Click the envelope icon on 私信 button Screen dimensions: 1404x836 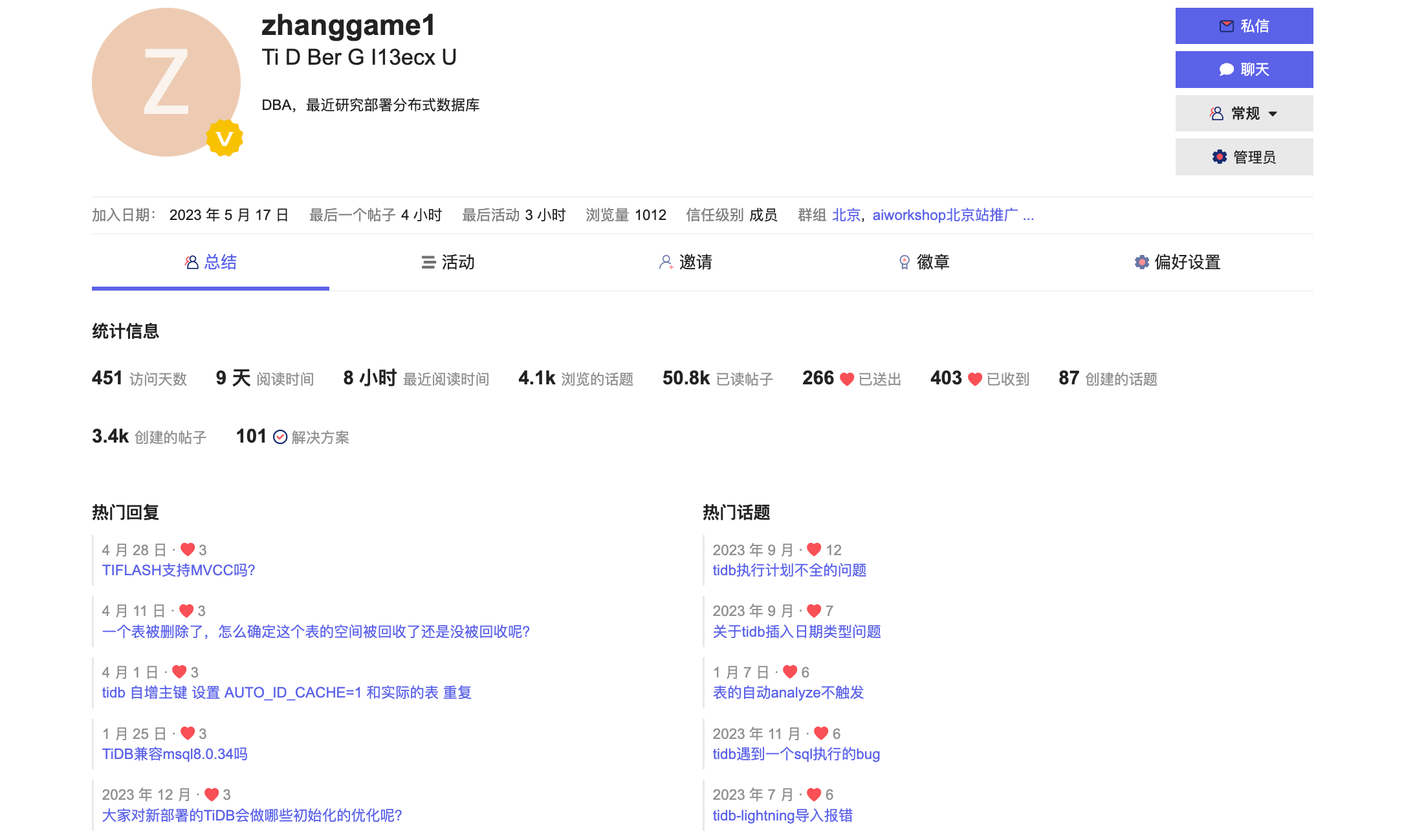tap(1226, 26)
